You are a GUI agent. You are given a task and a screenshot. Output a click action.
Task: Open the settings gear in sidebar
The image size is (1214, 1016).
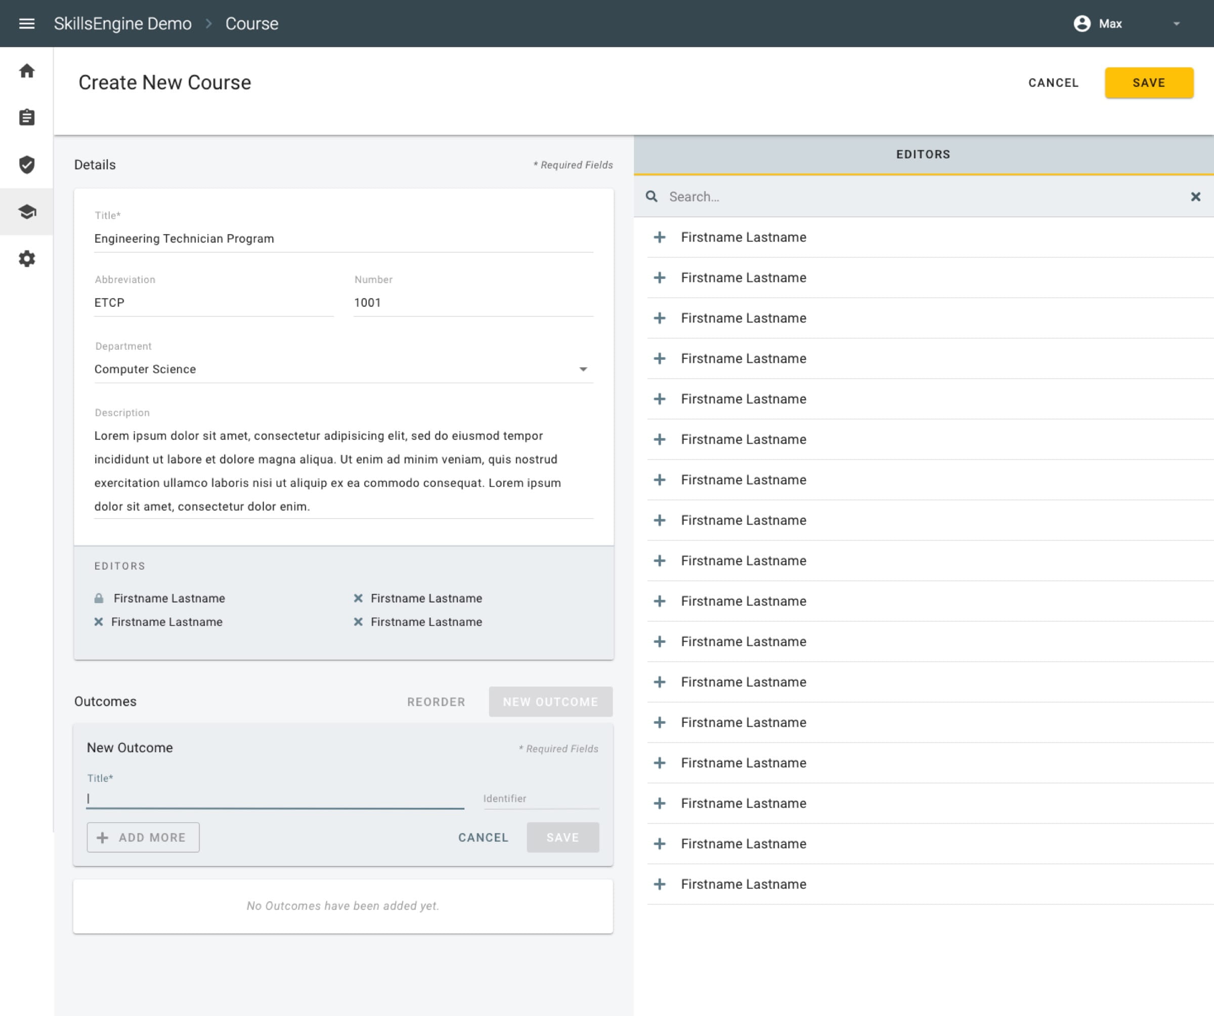[27, 259]
